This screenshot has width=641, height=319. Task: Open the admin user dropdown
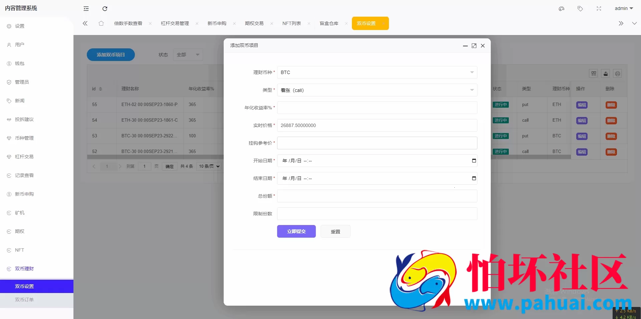[x=624, y=8]
